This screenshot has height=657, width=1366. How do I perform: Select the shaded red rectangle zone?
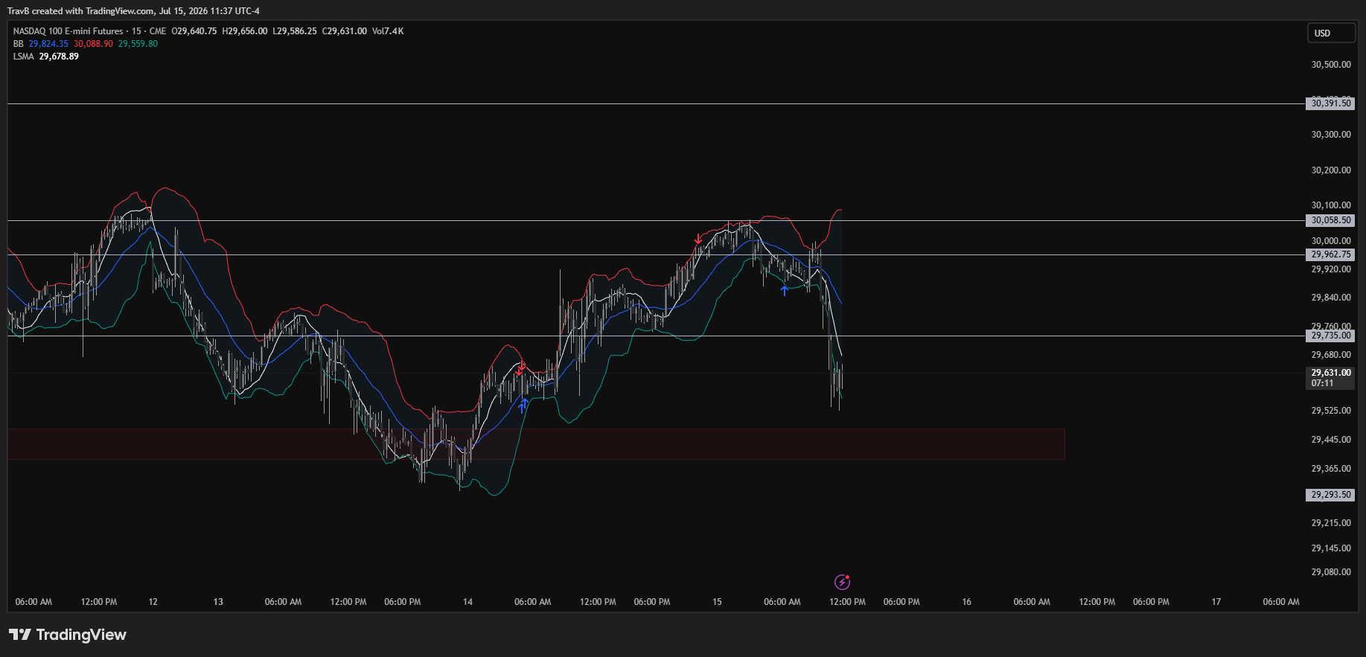[536, 443]
